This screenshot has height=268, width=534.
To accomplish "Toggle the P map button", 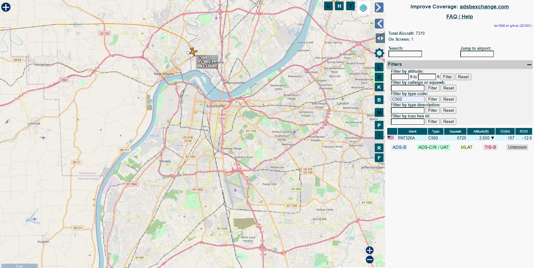I will coord(379,125).
